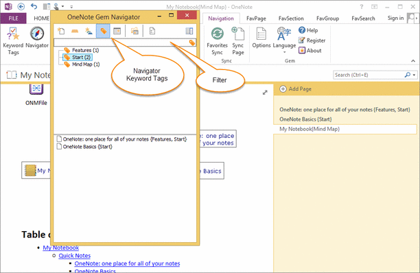The image size is (420, 273).
Task: Open 'OneNote Basics {Start}' in Navigator results
Action: coord(84,147)
